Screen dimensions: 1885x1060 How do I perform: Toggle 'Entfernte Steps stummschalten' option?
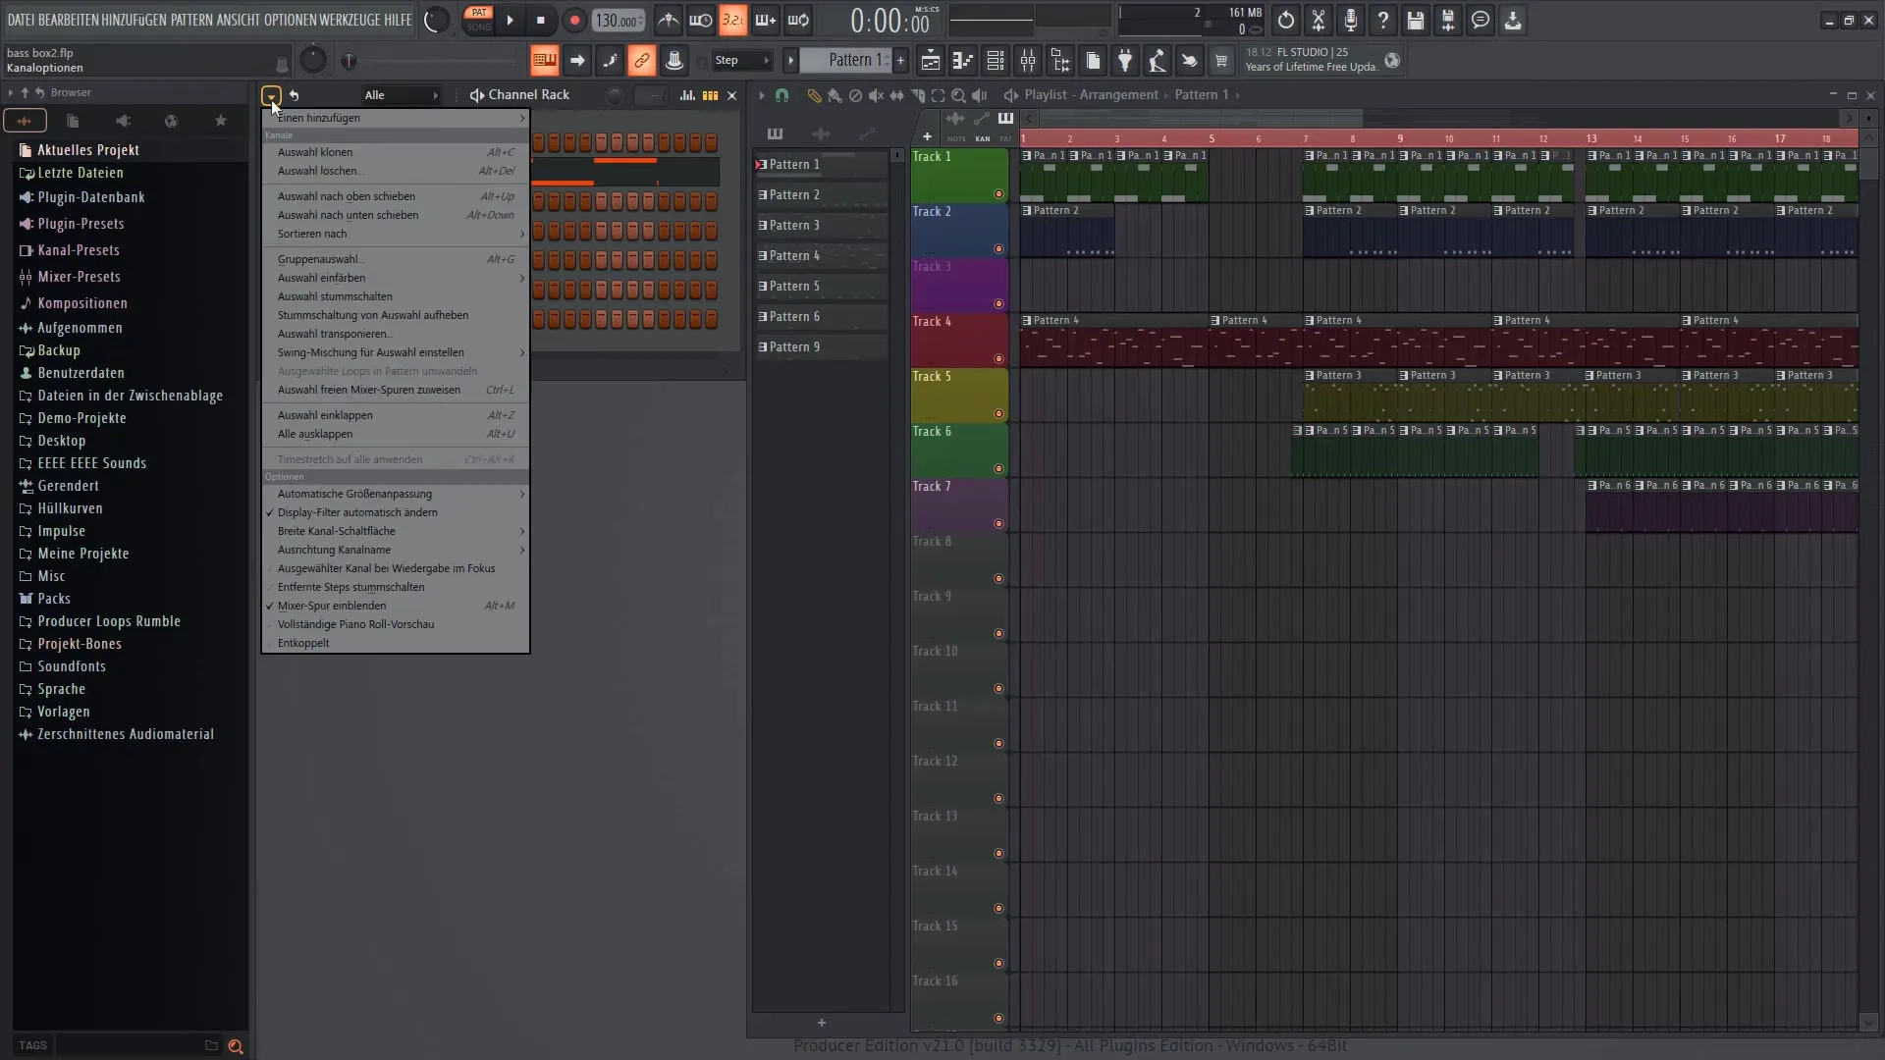click(x=396, y=587)
